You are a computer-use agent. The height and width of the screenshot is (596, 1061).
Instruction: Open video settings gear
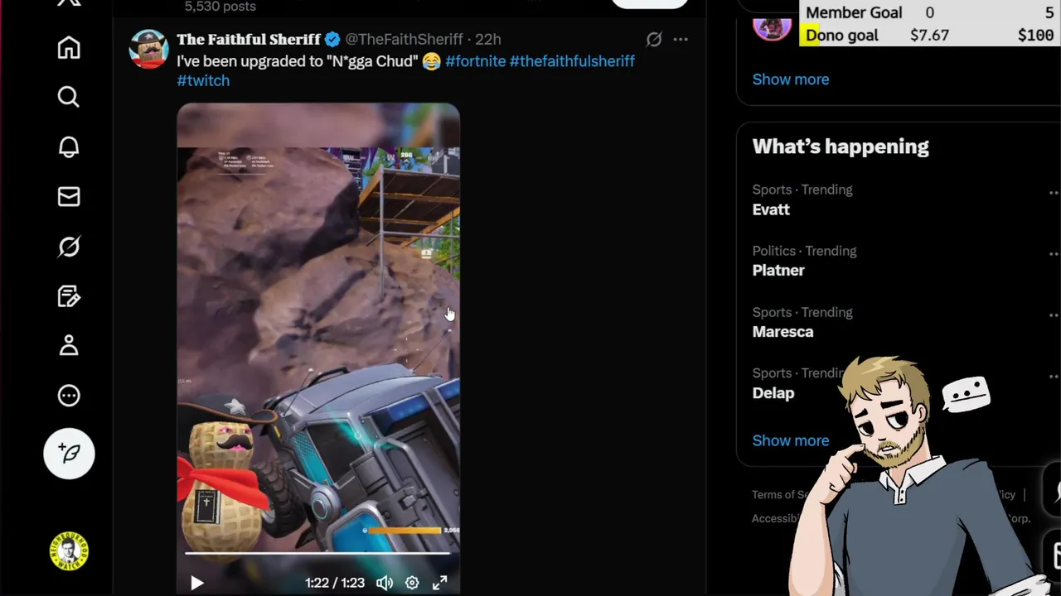coord(412,583)
